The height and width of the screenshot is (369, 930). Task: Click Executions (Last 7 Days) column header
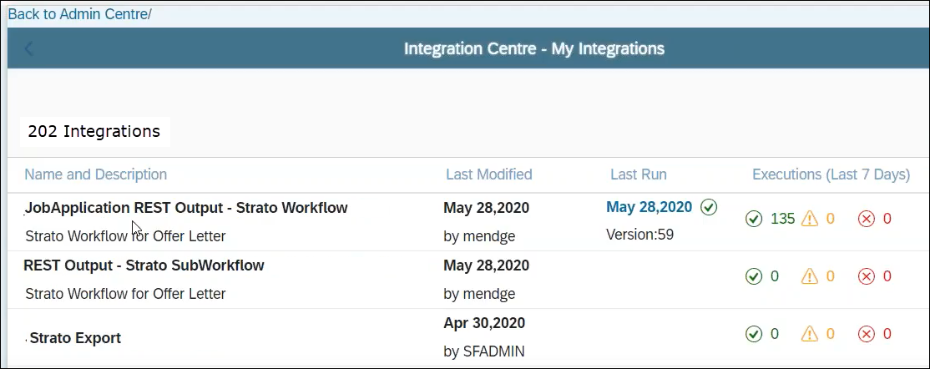831,174
